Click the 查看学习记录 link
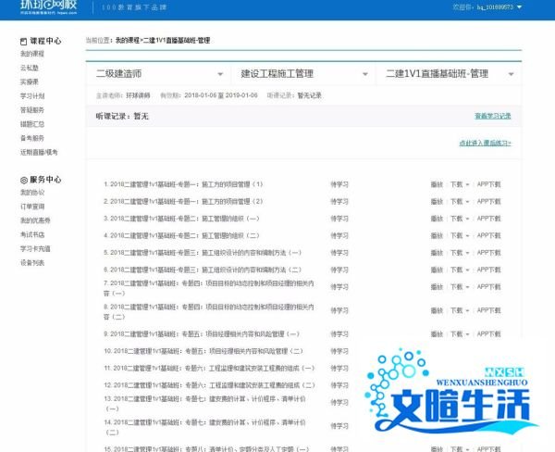 (x=493, y=116)
